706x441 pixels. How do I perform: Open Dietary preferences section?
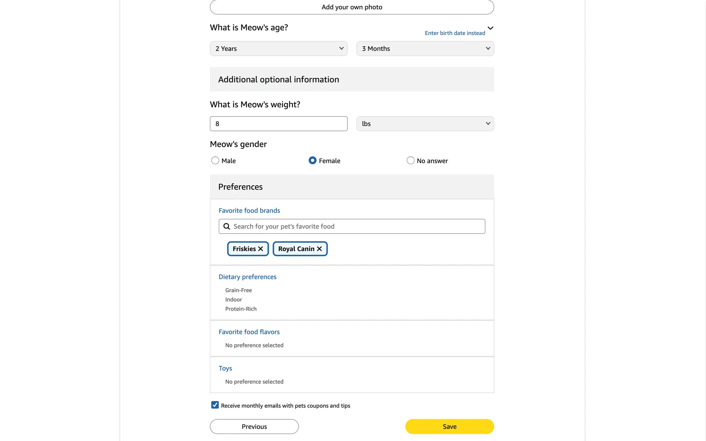(247, 277)
